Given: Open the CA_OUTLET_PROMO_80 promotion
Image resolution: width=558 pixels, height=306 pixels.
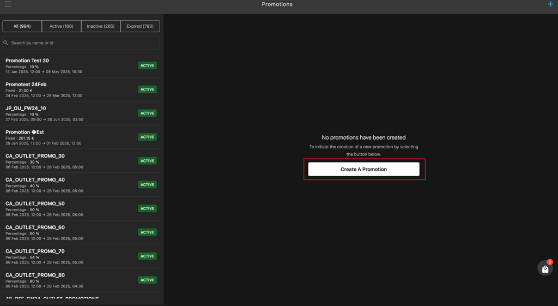Looking at the screenshot, I should click(81, 280).
